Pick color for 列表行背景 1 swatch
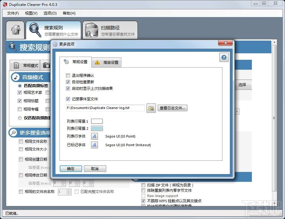 tap(97, 121)
